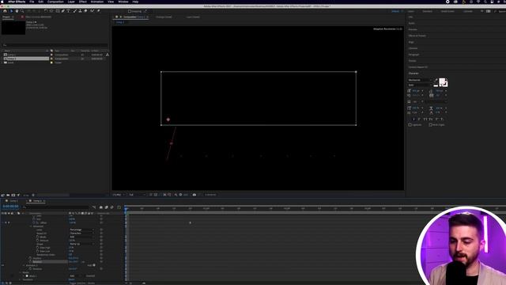Open the Effects & Presets panel
The width and height of the screenshot is (506, 285).
coord(417,36)
